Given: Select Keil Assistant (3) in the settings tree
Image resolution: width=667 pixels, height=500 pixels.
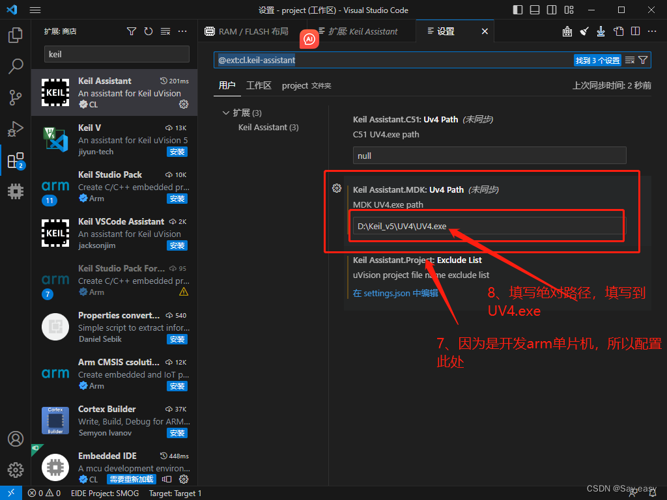Looking at the screenshot, I should 268,128.
